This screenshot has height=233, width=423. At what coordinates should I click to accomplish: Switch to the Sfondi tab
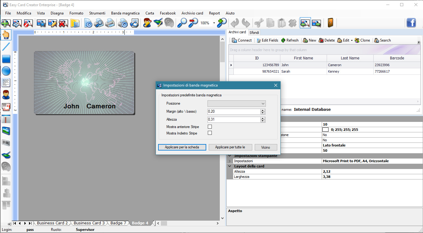pyautogui.click(x=254, y=32)
